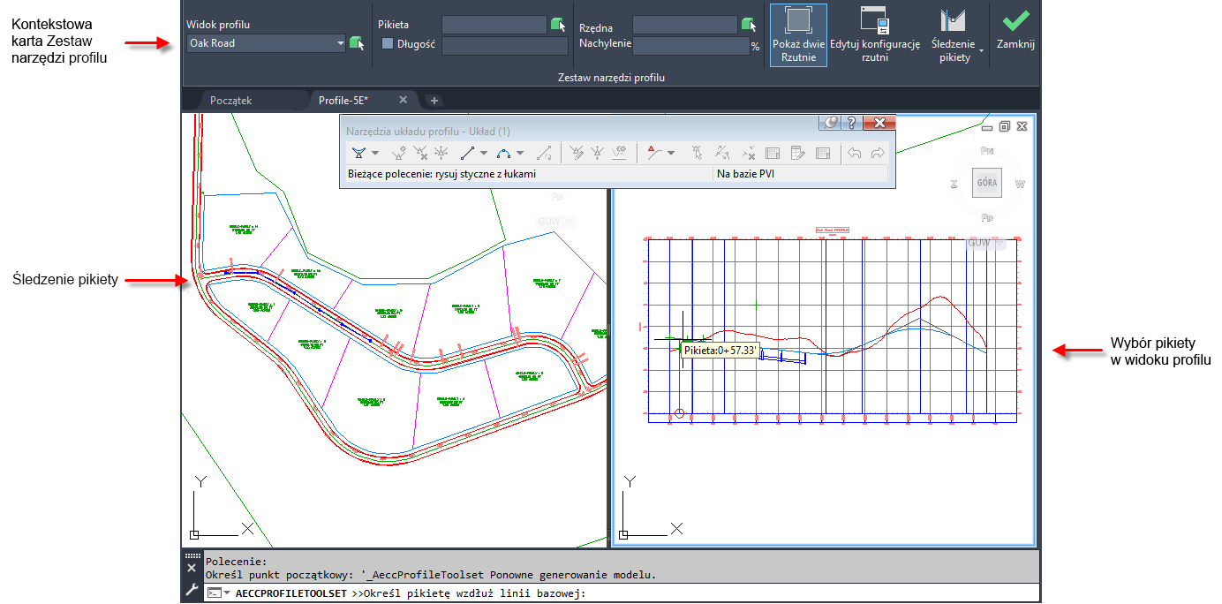Close the Profile-5E* tab
1222x604 pixels.
click(x=404, y=100)
